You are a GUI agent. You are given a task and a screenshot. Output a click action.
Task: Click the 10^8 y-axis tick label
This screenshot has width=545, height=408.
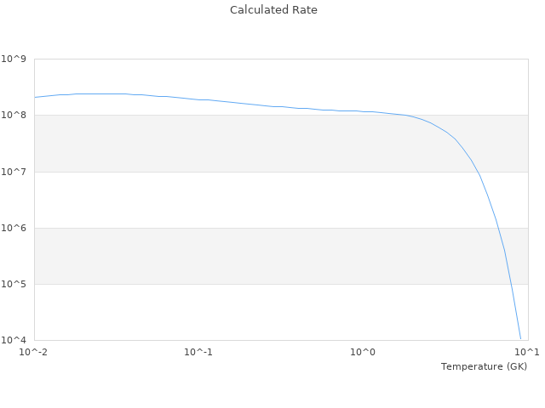(x=14, y=115)
